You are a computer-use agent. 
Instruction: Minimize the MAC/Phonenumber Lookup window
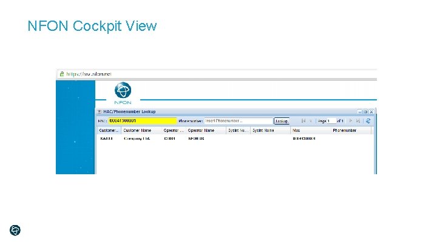tap(360, 112)
